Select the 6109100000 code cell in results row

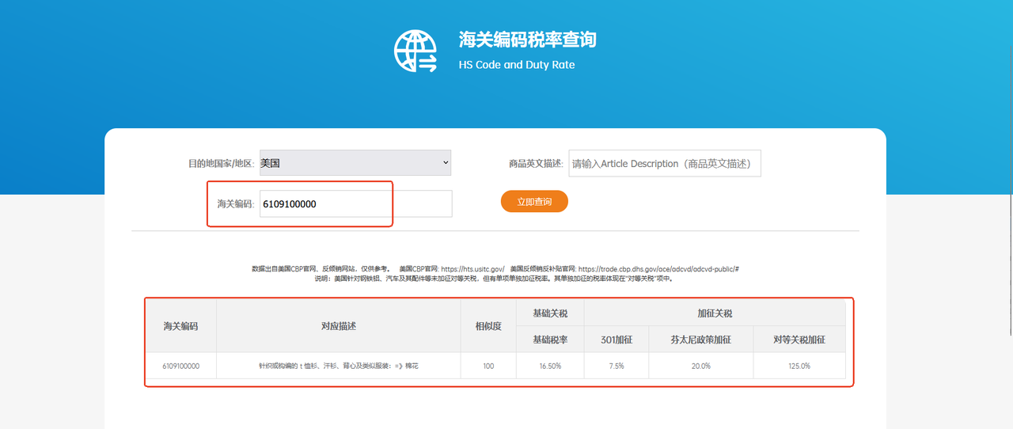click(x=180, y=366)
